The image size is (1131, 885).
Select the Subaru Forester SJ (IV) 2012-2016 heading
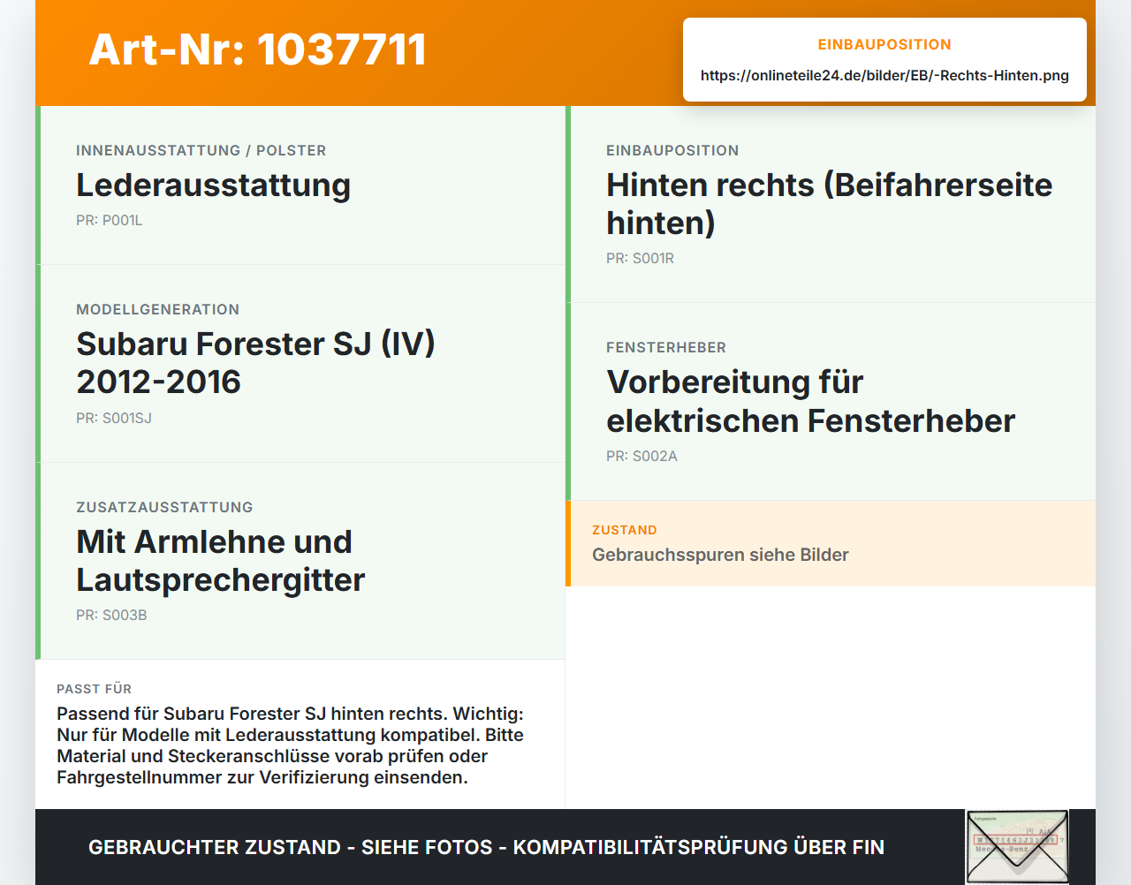255,362
